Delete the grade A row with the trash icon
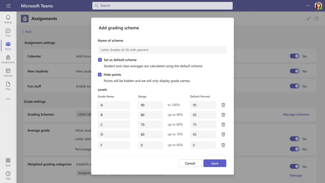The height and width of the screenshot is (183, 325). tap(223, 105)
